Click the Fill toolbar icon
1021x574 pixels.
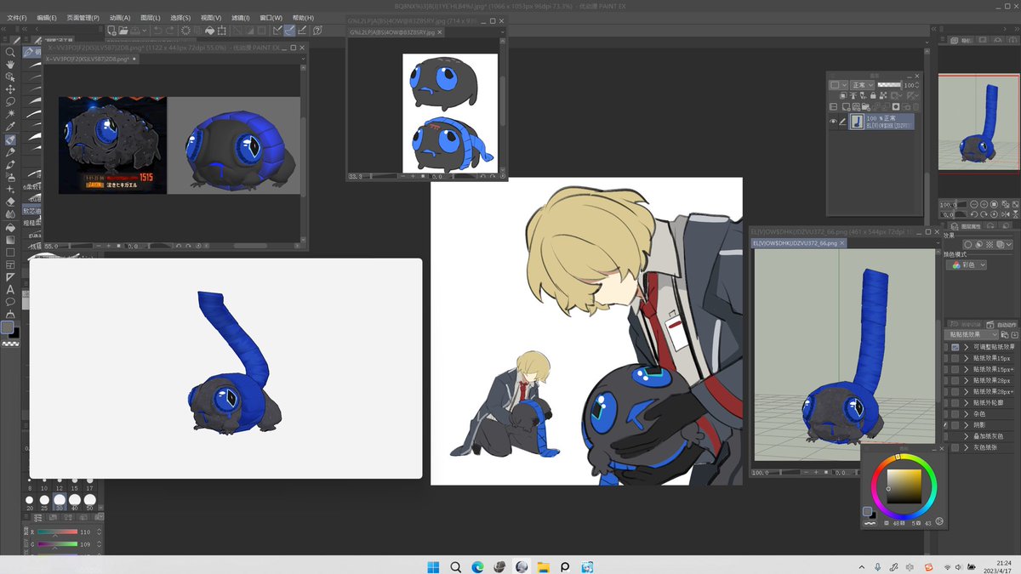[x=209, y=31]
